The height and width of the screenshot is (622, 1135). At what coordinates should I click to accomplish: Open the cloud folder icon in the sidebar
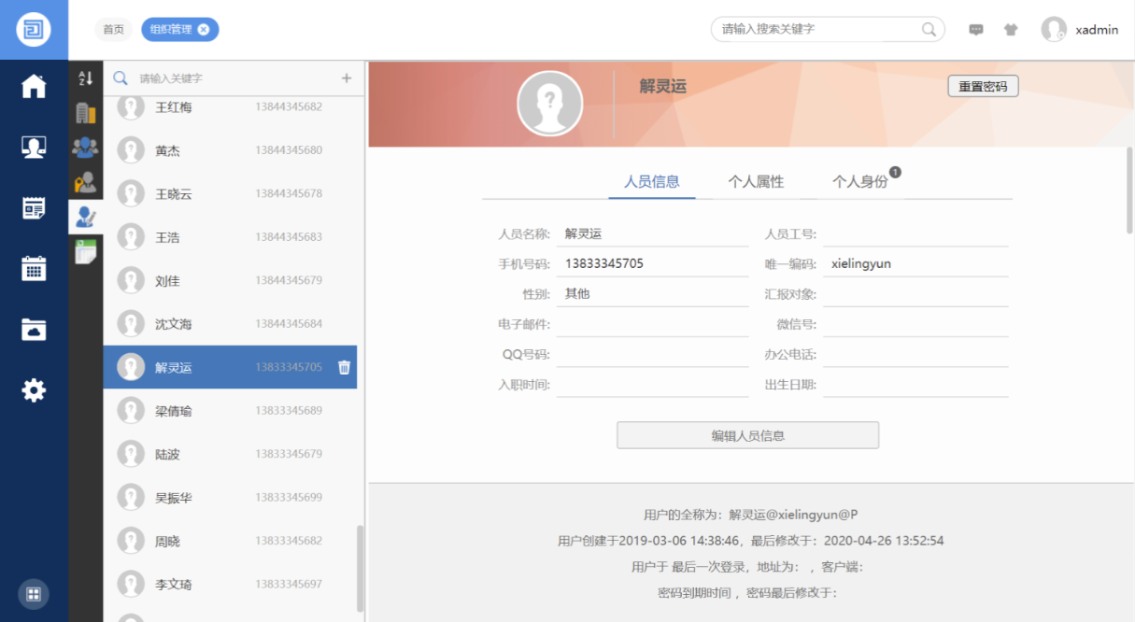point(34,329)
